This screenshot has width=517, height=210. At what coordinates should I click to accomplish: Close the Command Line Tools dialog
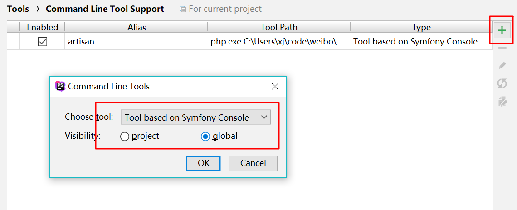[x=275, y=86]
